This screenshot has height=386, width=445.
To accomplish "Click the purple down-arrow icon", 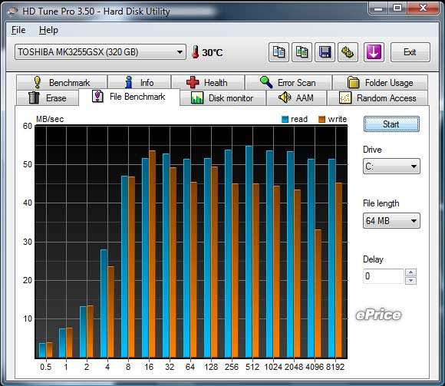I will (x=374, y=52).
